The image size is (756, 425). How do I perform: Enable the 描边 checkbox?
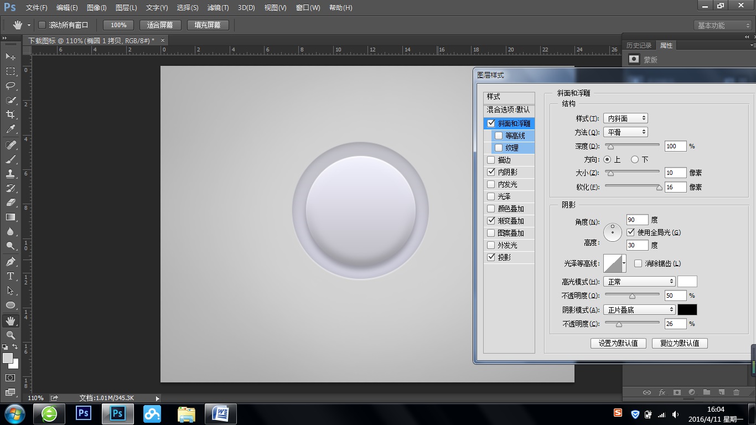click(x=491, y=160)
